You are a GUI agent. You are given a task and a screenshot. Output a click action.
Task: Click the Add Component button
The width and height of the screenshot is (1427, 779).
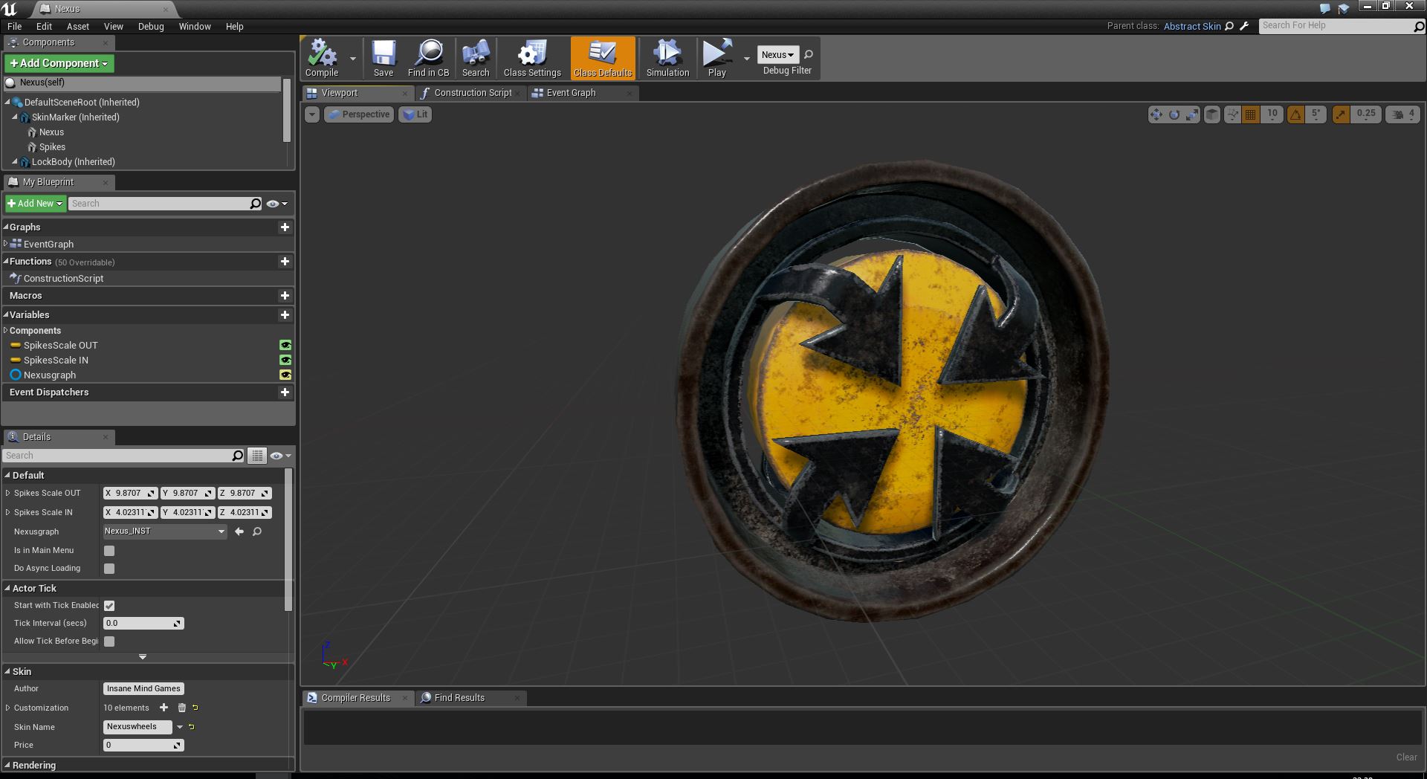coord(59,63)
